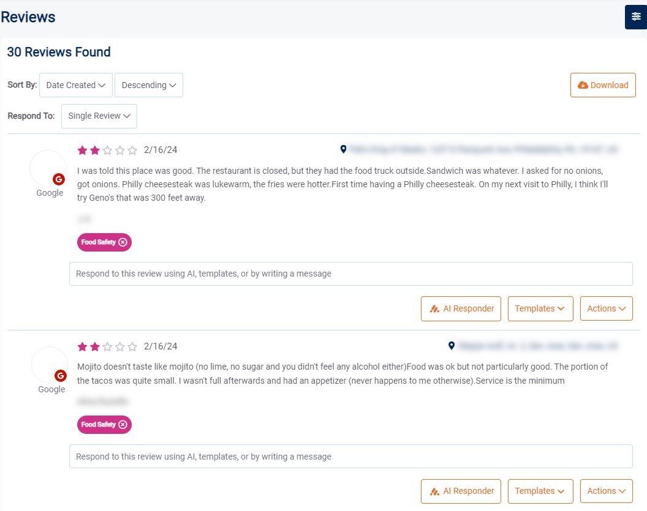Remove Food Safety tag on second review
647x511 pixels.
tap(123, 425)
